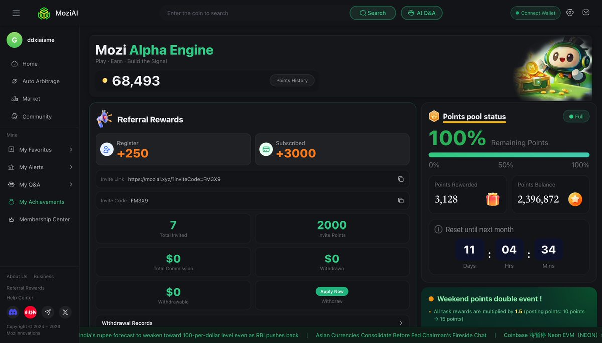Click the Points pool status hexagon badge icon

pyautogui.click(x=434, y=116)
